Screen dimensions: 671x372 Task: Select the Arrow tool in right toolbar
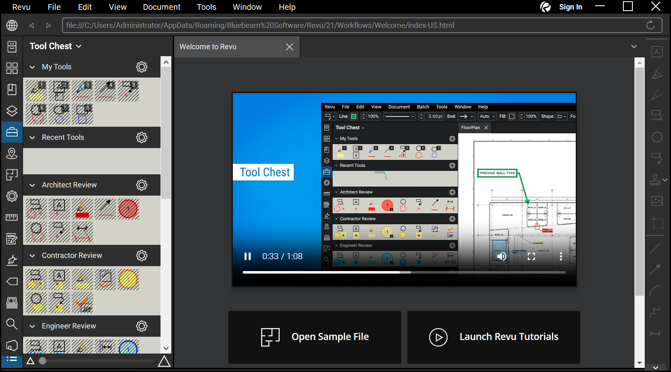[655, 269]
